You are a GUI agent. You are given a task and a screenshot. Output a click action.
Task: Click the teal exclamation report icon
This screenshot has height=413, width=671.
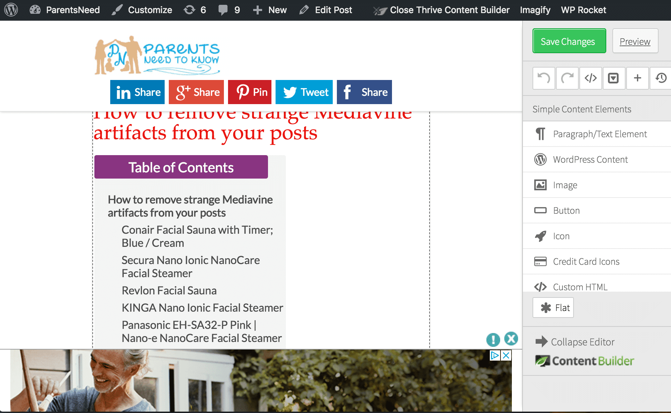tap(493, 340)
